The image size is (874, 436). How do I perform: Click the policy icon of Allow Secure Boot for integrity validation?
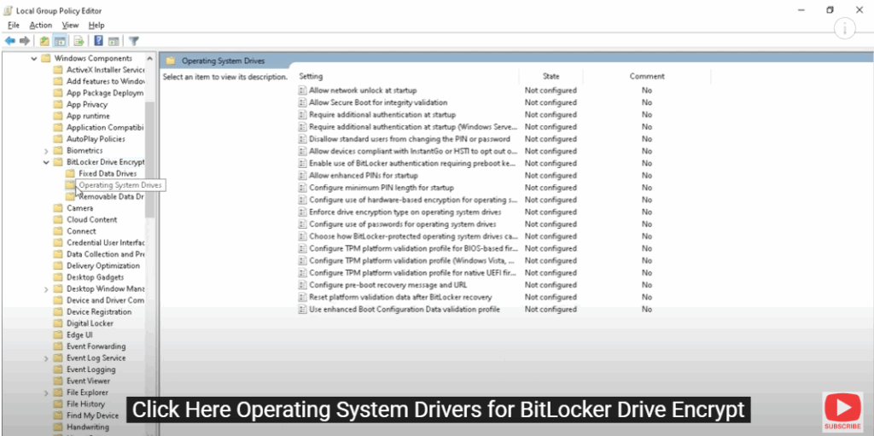[x=303, y=102]
